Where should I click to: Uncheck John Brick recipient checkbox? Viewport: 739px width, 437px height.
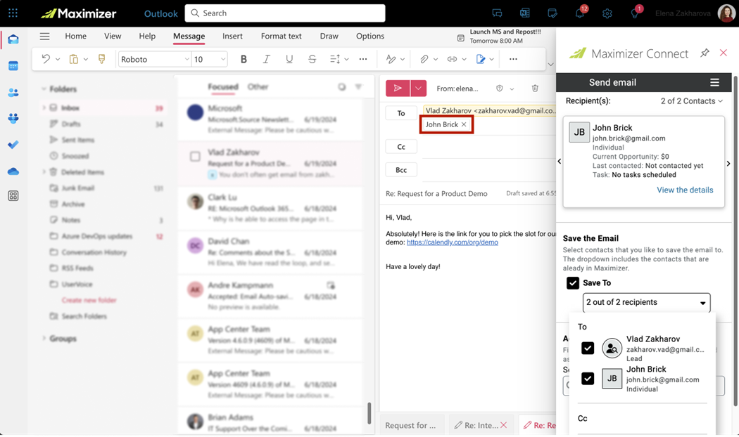[588, 379]
